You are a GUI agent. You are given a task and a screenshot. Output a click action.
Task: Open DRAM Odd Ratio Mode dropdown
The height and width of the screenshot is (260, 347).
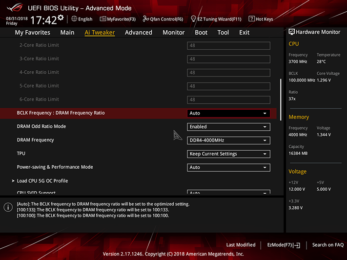coord(228,127)
